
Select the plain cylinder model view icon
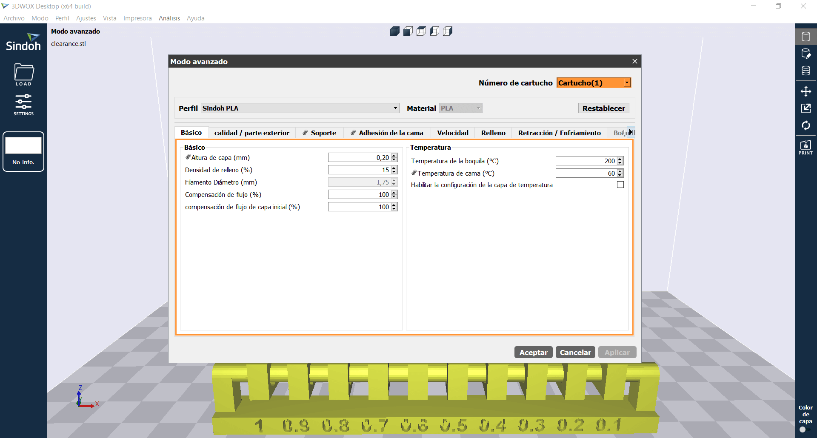coord(806,37)
